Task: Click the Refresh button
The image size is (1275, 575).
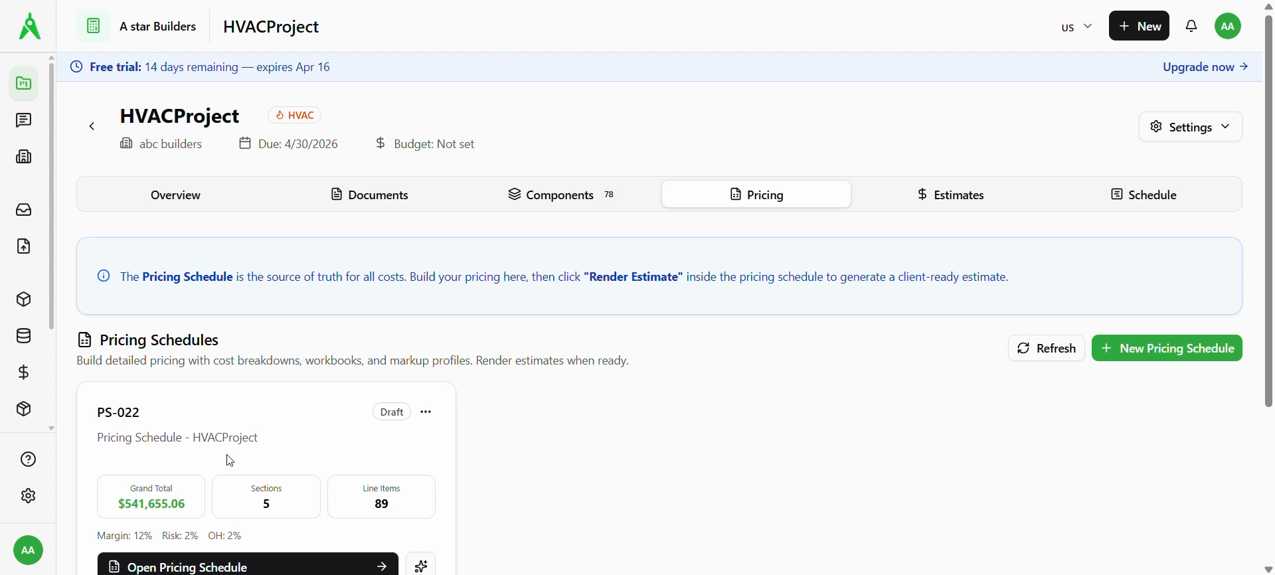Action: point(1046,349)
